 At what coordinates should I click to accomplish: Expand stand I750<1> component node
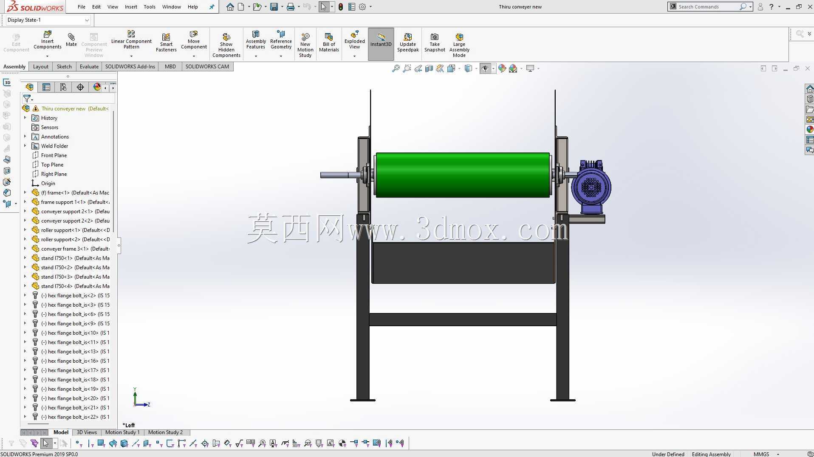click(25, 258)
